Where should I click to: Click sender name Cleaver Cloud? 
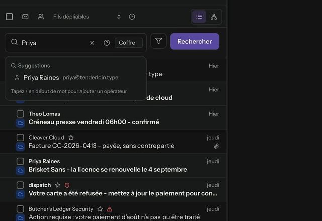[x=46, y=137]
